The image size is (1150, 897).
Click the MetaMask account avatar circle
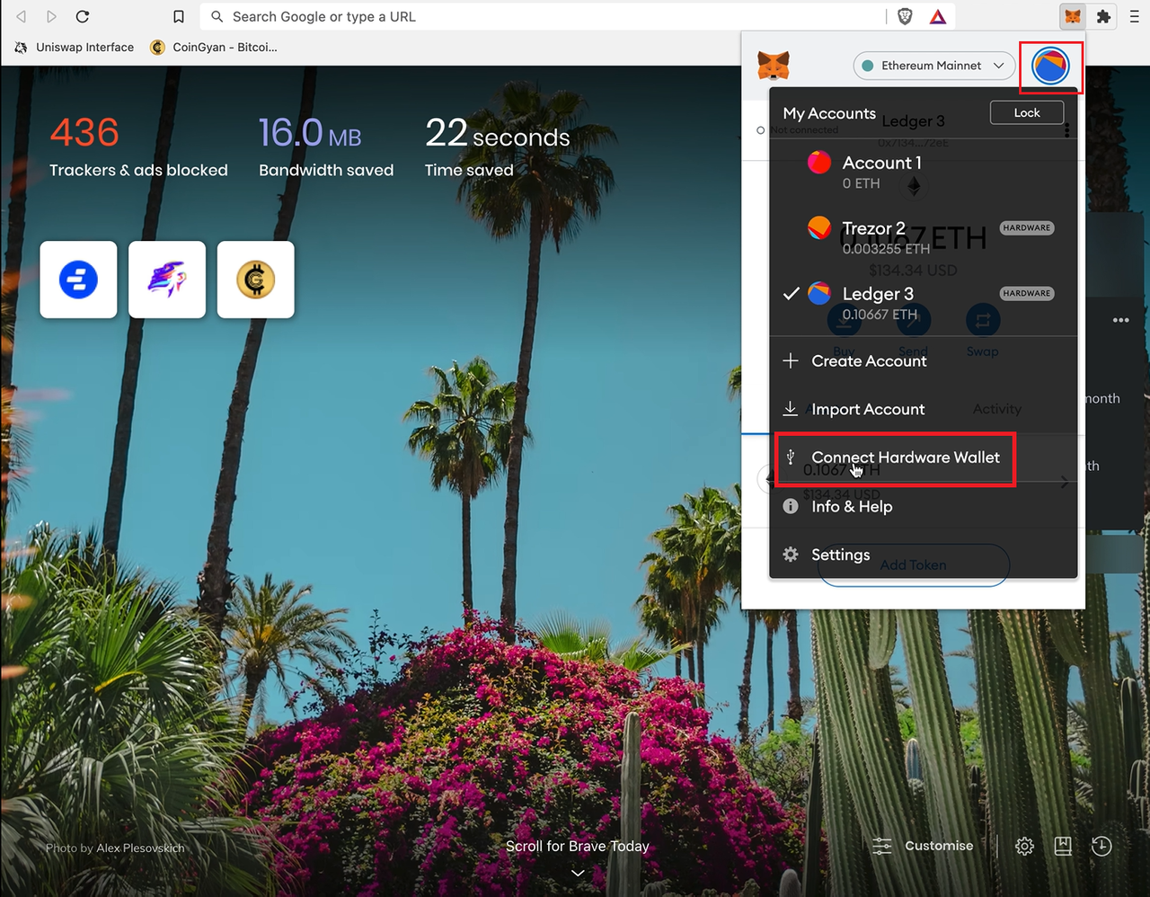point(1050,66)
